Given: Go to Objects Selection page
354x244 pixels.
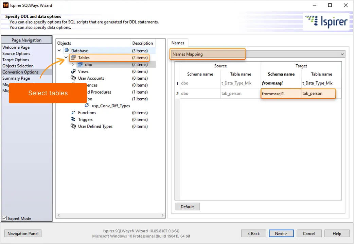Looking at the screenshot, I should point(18,66).
